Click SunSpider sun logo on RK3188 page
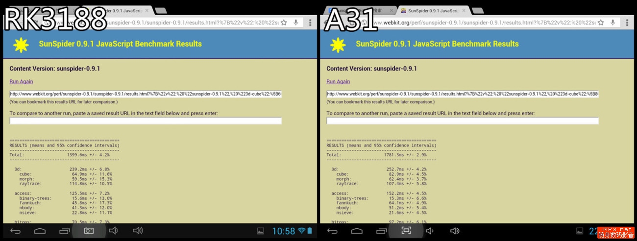Screen dimensions: 637x241 click(21, 45)
